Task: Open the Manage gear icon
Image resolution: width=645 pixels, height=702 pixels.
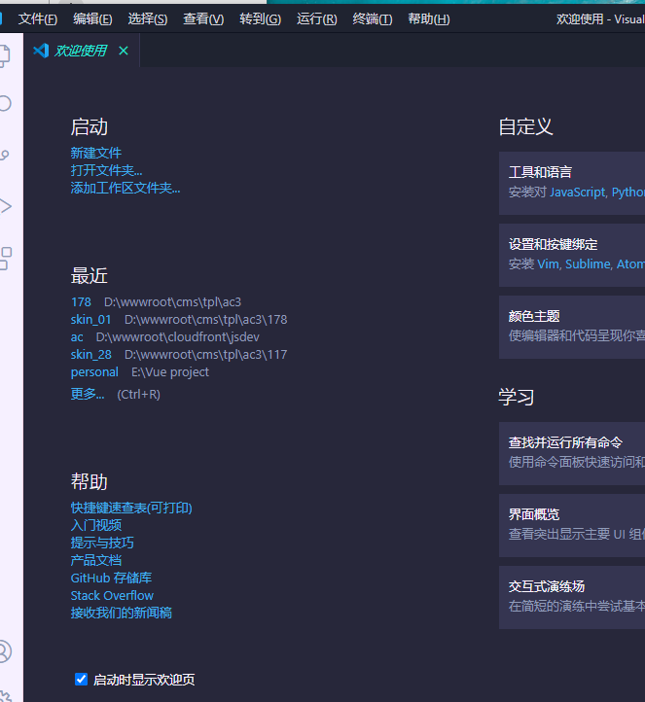Action: tap(5, 695)
